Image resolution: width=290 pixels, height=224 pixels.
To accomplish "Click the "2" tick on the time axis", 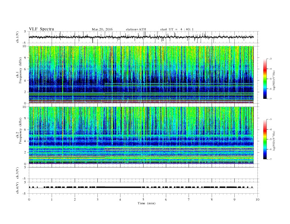I will point(75,199).
